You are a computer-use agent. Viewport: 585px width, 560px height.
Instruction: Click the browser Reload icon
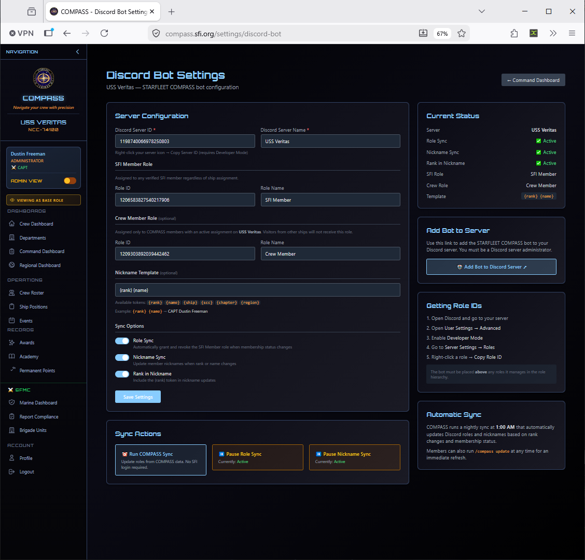104,33
